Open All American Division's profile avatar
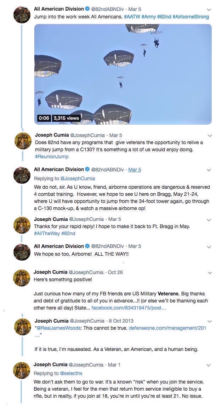This screenshot has width=222, height=408. 22,15
